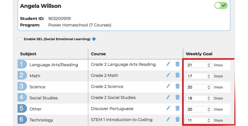Adjust Language Arts weekly goal stepper arrows
This screenshot has width=248, height=126.
[x=209, y=65]
